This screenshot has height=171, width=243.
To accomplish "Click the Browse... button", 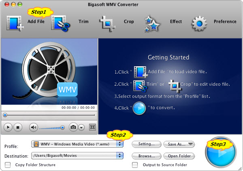I will 147,156.
